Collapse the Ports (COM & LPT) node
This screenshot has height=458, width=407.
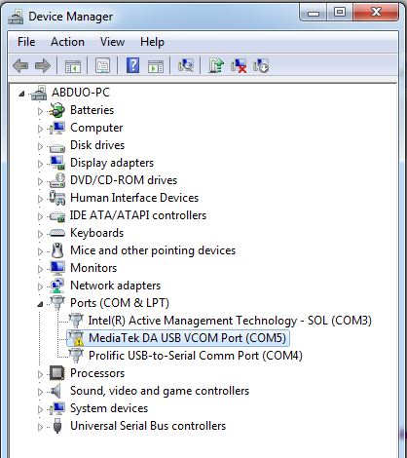[40, 304]
